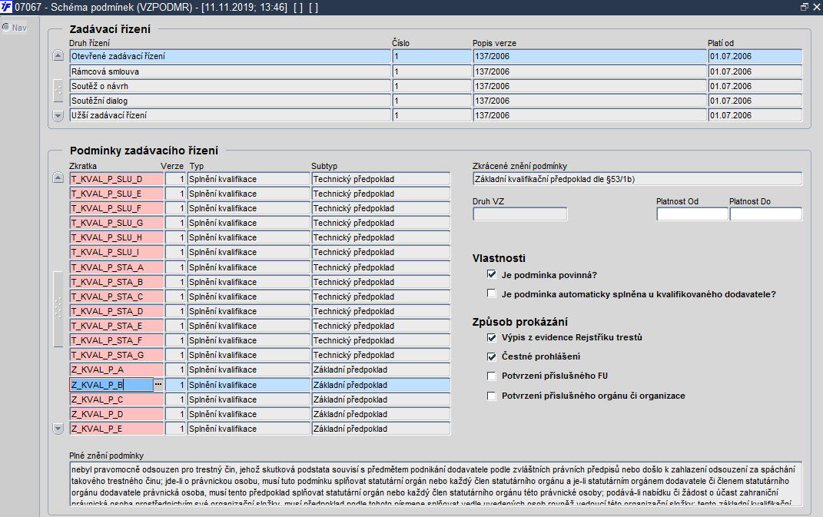Toggle 'Je podmínka povinná?' checkbox
823x517 pixels.
point(491,274)
